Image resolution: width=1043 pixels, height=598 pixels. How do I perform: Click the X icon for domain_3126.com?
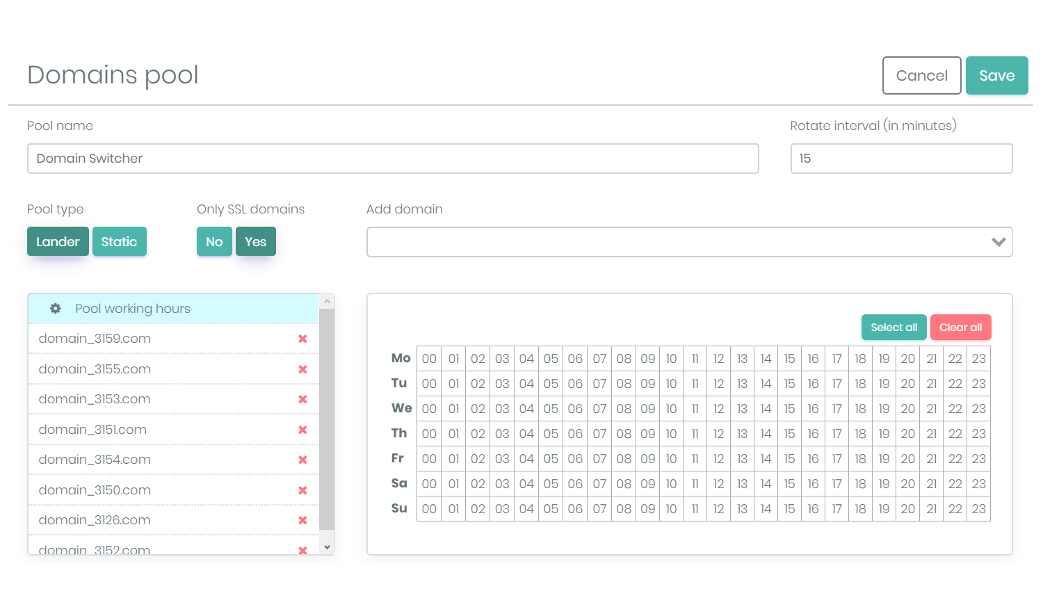pyautogui.click(x=302, y=520)
